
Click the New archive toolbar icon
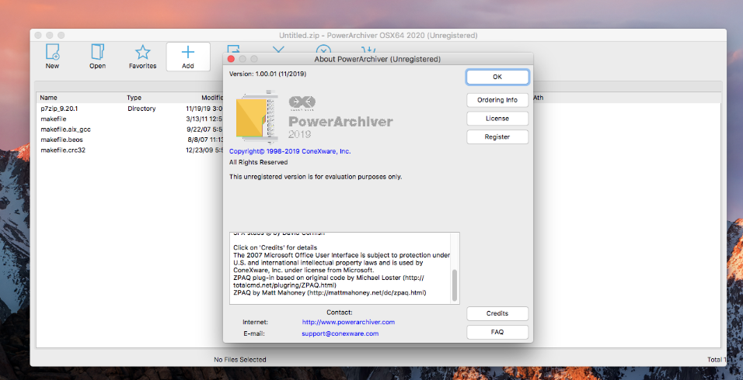pyautogui.click(x=52, y=53)
